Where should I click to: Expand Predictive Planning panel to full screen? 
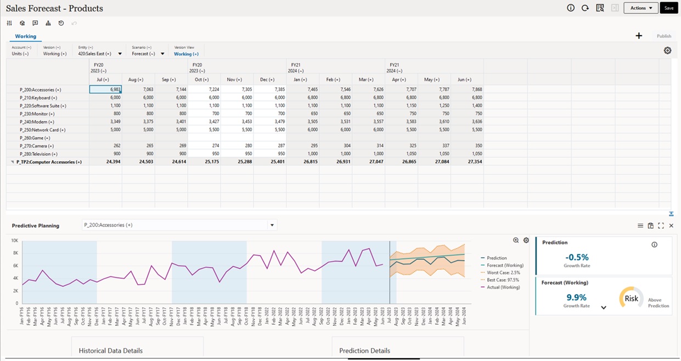click(661, 225)
